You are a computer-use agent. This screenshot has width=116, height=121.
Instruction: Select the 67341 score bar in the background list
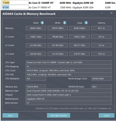click(x=15, y=7)
